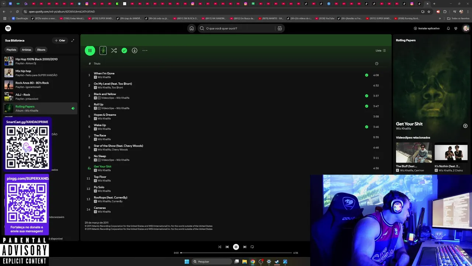Open It's Nothin video thumbnail
The width and height of the screenshot is (472, 266).
pos(451,153)
